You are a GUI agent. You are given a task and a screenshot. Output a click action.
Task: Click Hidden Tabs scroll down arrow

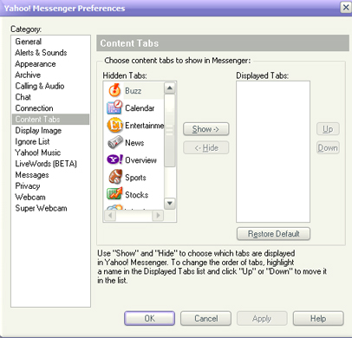coord(170,203)
